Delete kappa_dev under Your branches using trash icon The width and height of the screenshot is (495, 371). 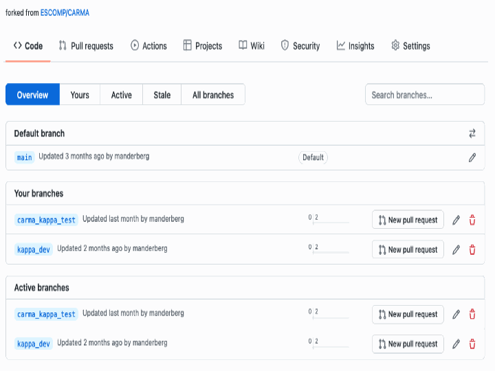472,249
